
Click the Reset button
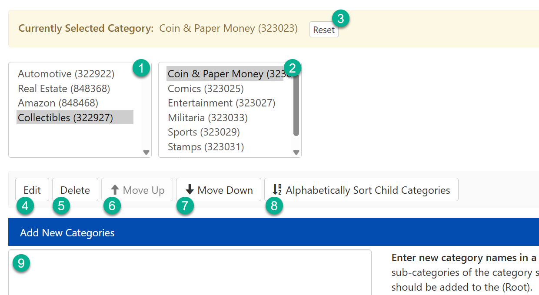pyautogui.click(x=324, y=30)
